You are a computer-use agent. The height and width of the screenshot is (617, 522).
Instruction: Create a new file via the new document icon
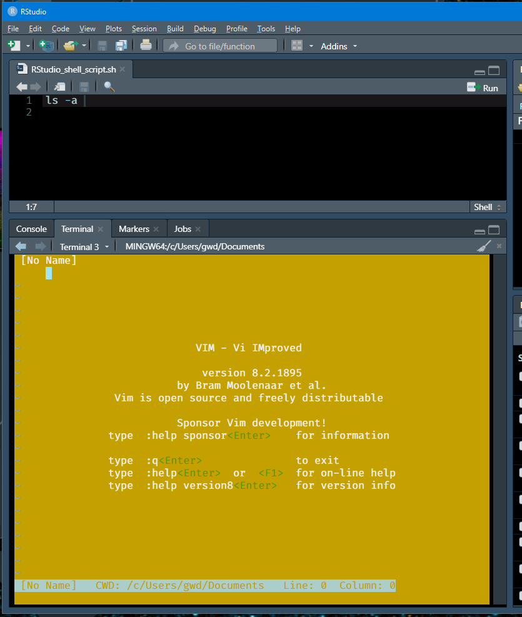point(14,46)
